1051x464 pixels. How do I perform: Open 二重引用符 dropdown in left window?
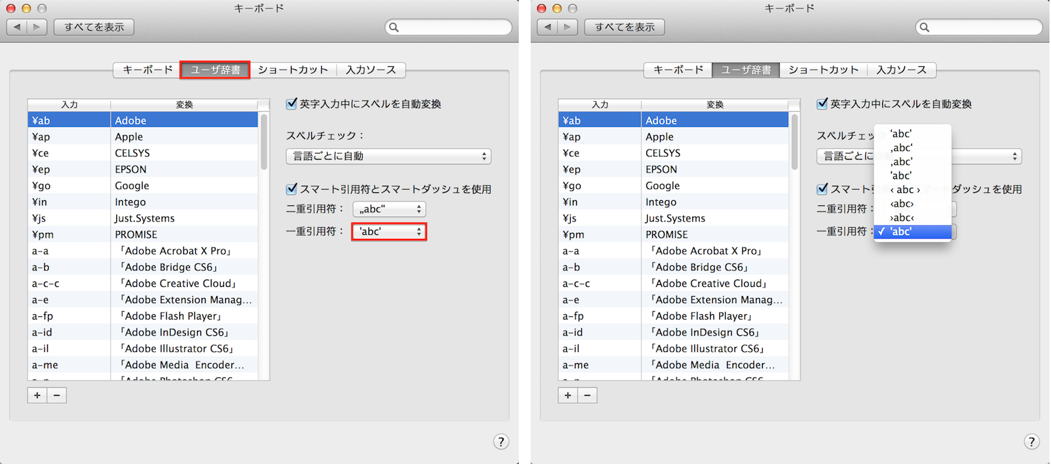pyautogui.click(x=390, y=209)
